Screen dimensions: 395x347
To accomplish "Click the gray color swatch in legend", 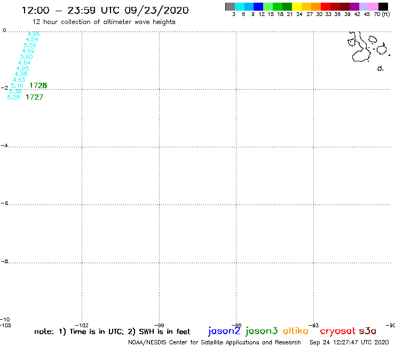I will [230, 6].
